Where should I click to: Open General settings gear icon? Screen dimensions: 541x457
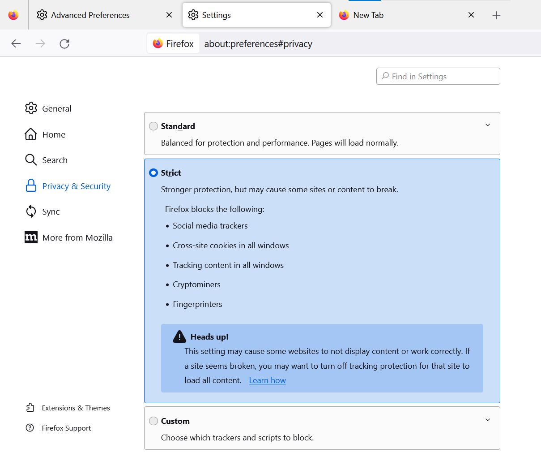(31, 108)
